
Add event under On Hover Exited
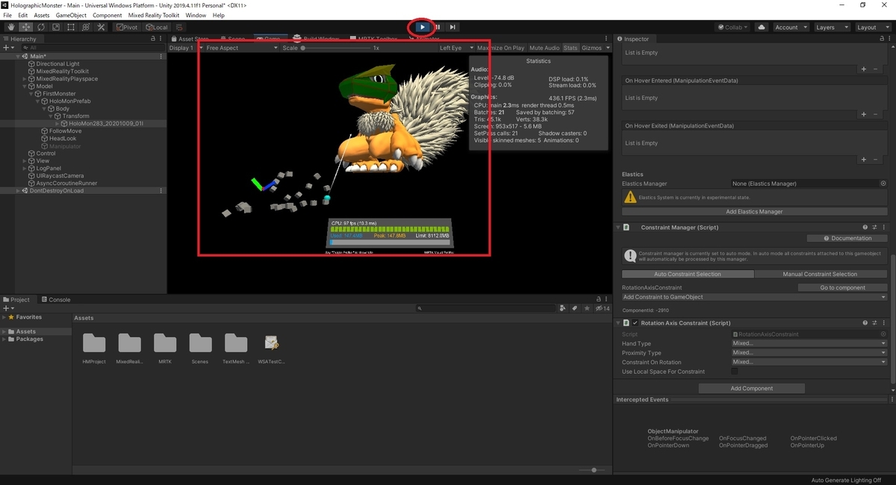pyautogui.click(x=864, y=159)
